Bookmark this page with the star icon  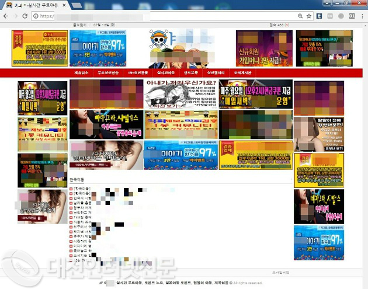point(308,16)
